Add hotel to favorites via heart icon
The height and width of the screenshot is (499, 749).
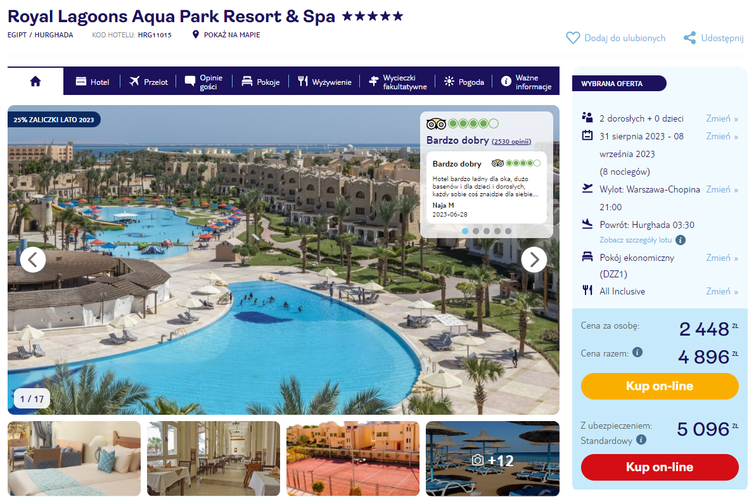573,38
